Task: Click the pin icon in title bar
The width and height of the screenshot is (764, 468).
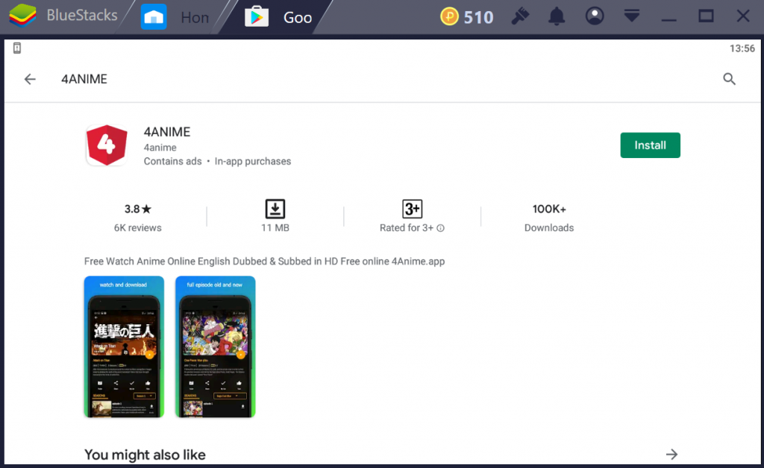Action: pyautogui.click(x=520, y=16)
